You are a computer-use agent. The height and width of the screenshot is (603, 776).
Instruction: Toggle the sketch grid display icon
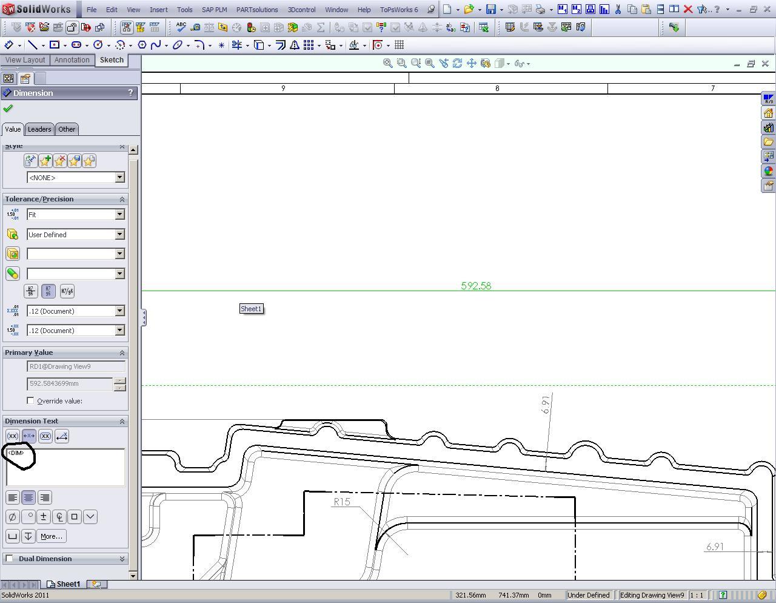coord(399,45)
